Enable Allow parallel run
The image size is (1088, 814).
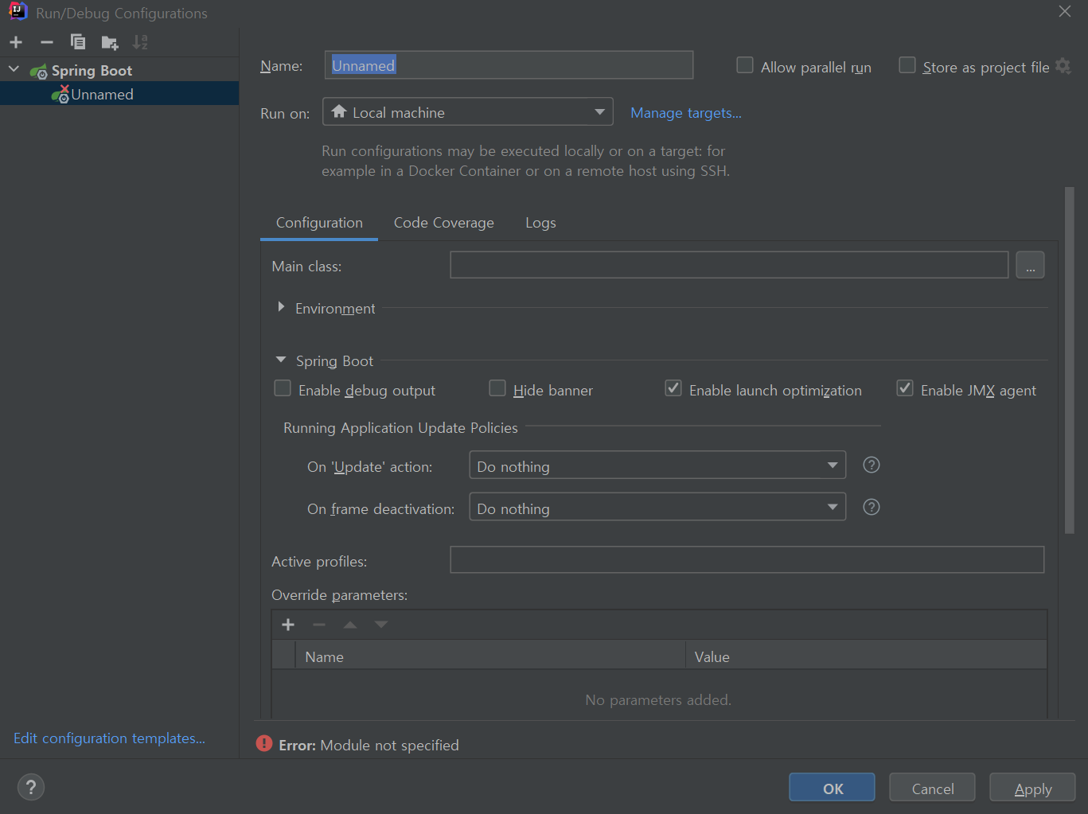click(x=745, y=65)
